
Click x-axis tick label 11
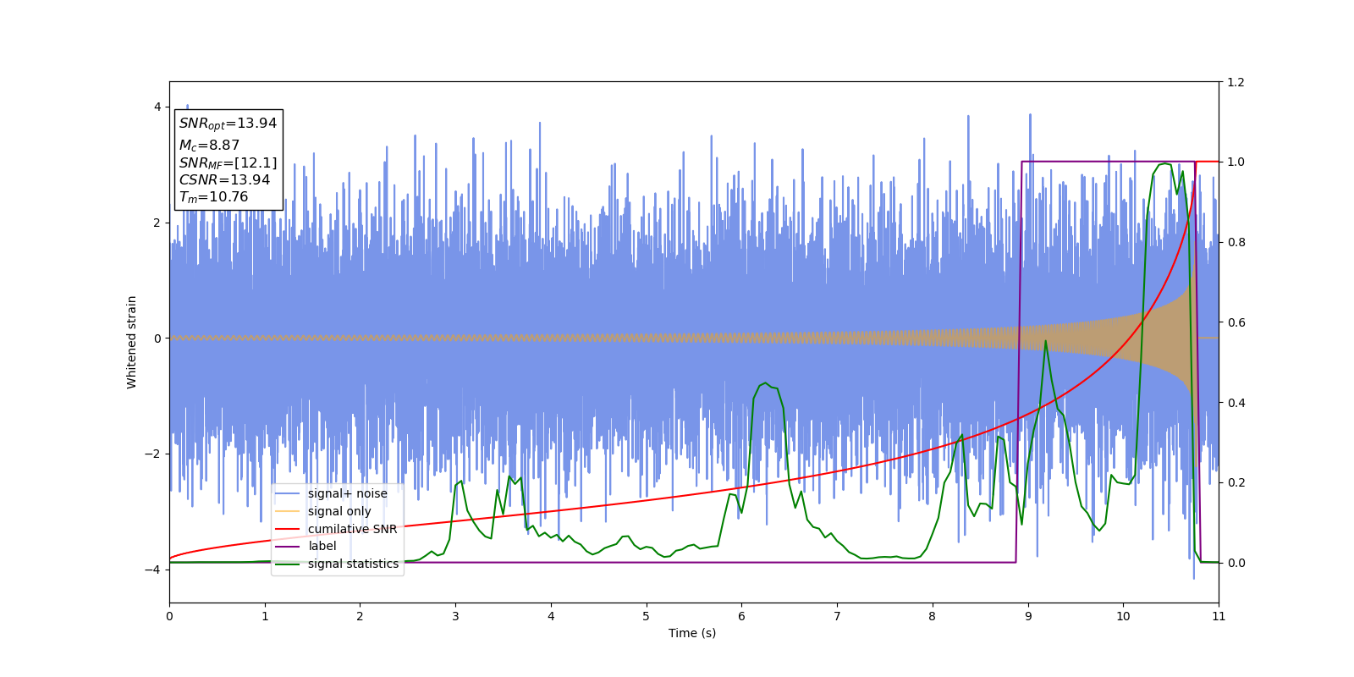click(1219, 616)
